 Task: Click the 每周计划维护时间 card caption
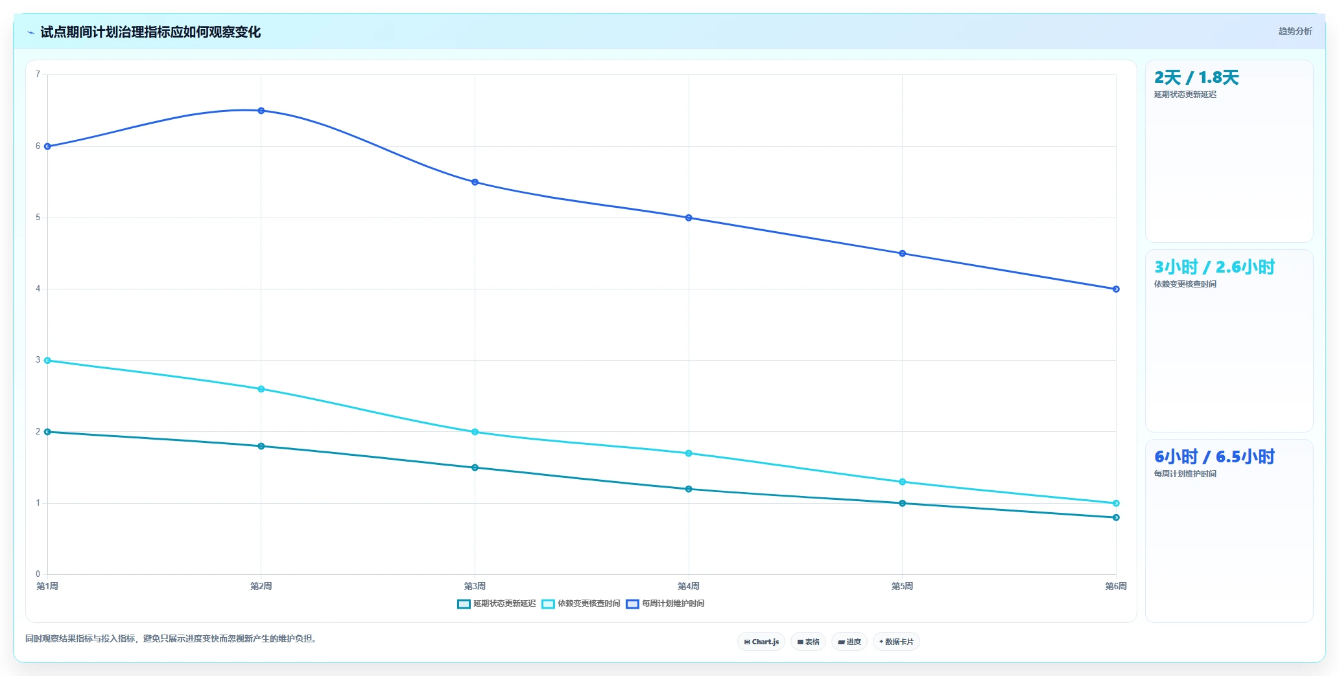pos(1185,474)
